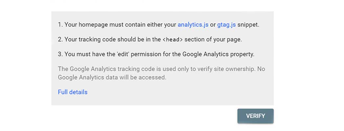Screen dimensions: 344x131
Task: Click the Full details link
Action: (x=73, y=92)
